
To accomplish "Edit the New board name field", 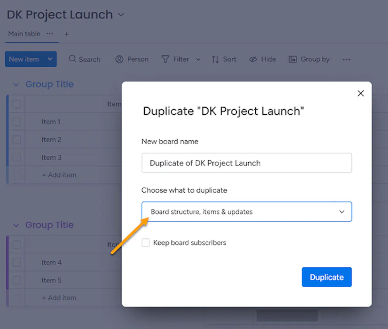I will pyautogui.click(x=246, y=163).
